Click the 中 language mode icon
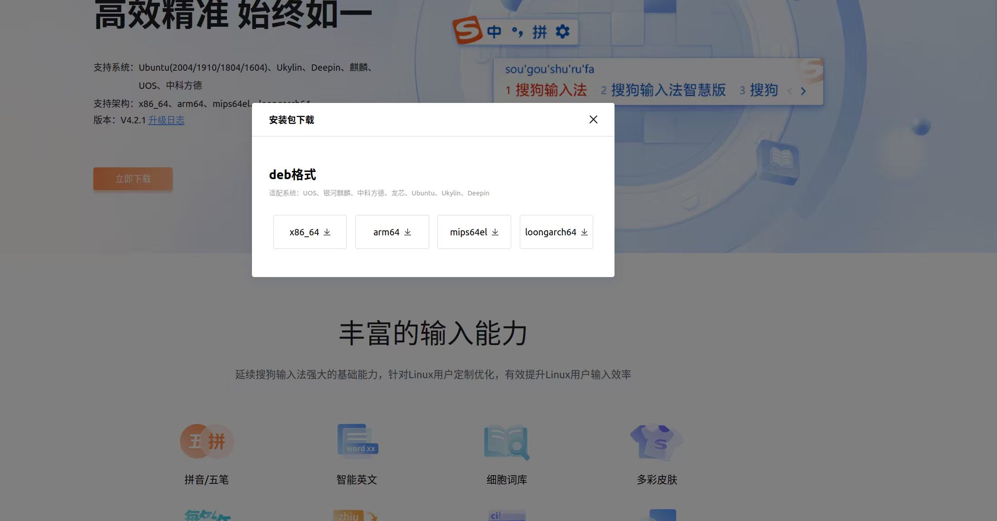Viewport: 997px width, 521px height. pyautogui.click(x=494, y=32)
